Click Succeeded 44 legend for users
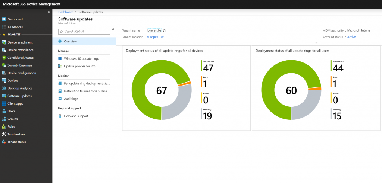Image resolution: width=382 pixels, height=183 pixels. [337, 66]
